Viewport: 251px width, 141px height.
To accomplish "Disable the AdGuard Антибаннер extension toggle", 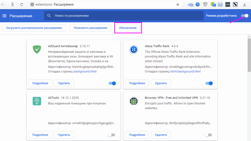I will point(112,83).
